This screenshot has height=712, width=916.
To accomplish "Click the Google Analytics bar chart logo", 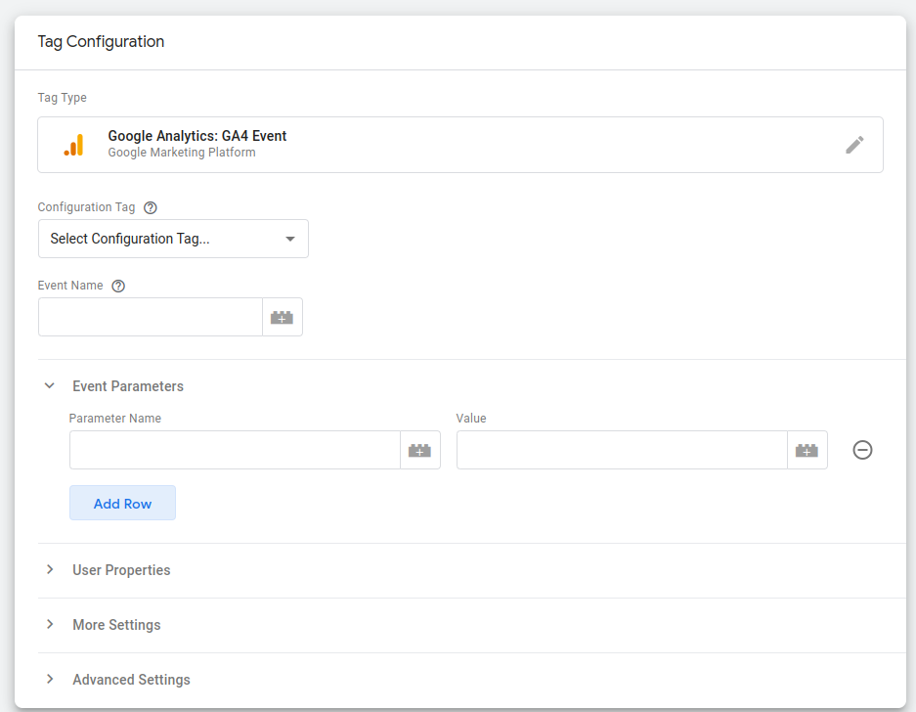I will [x=74, y=145].
